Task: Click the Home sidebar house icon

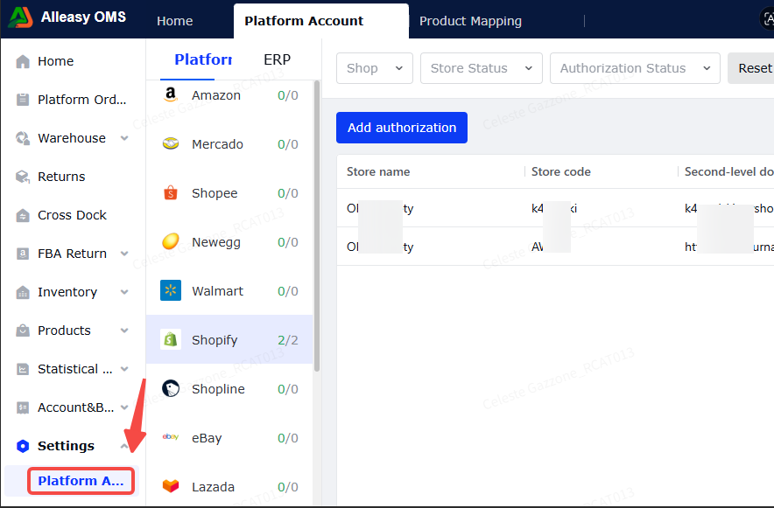Action: coord(23,61)
